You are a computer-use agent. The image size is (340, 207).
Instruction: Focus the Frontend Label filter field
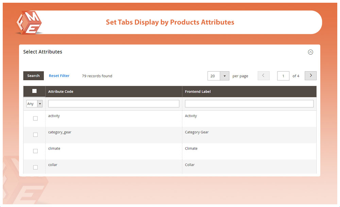(249, 104)
